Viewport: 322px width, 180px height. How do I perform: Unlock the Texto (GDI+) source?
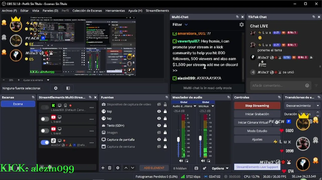(165, 125)
